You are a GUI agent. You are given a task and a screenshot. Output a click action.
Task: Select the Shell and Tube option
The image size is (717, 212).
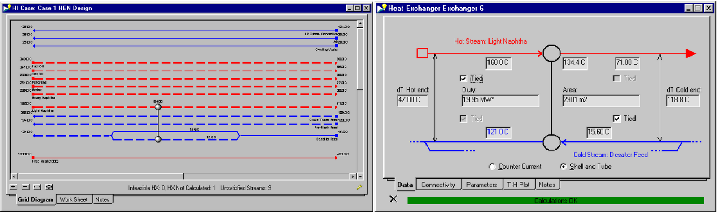point(564,167)
